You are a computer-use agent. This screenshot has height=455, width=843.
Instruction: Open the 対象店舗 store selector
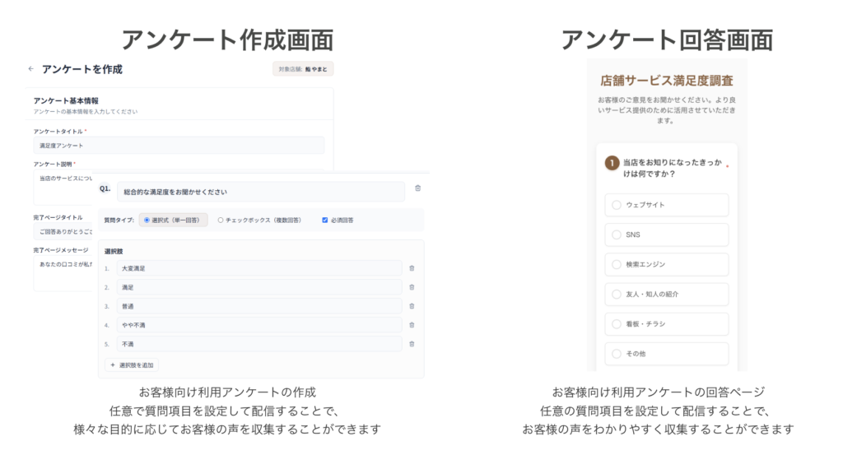303,69
